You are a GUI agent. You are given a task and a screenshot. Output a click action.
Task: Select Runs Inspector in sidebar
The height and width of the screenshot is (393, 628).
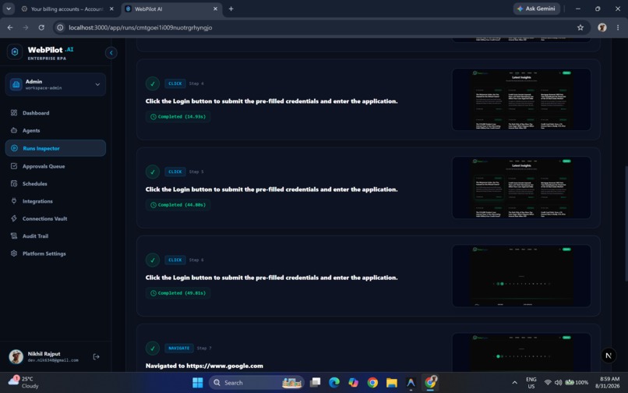click(x=55, y=148)
